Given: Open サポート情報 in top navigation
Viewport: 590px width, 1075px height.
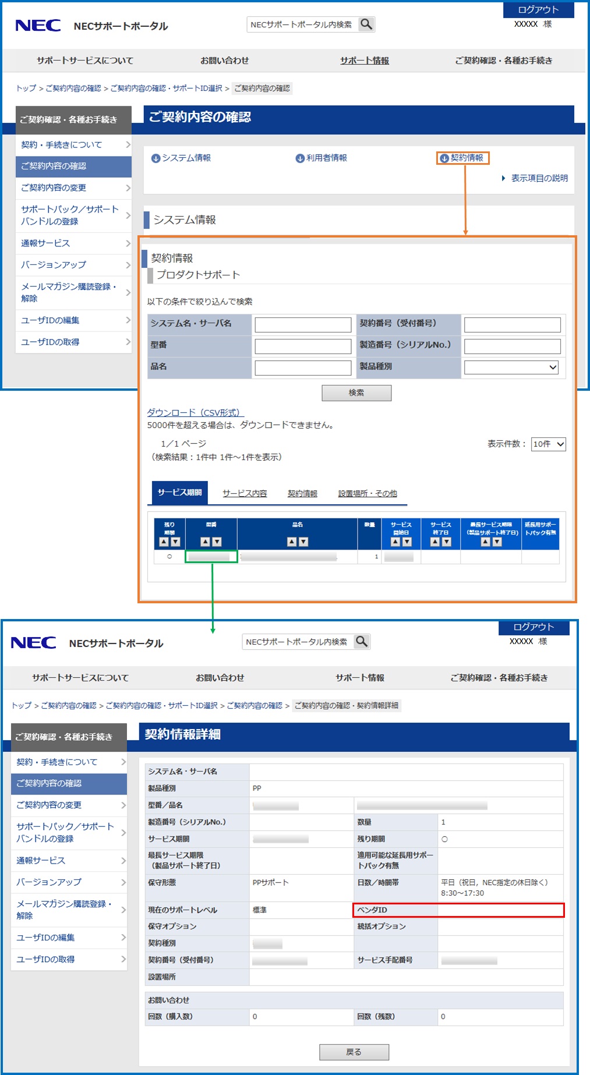Looking at the screenshot, I should coord(365,61).
